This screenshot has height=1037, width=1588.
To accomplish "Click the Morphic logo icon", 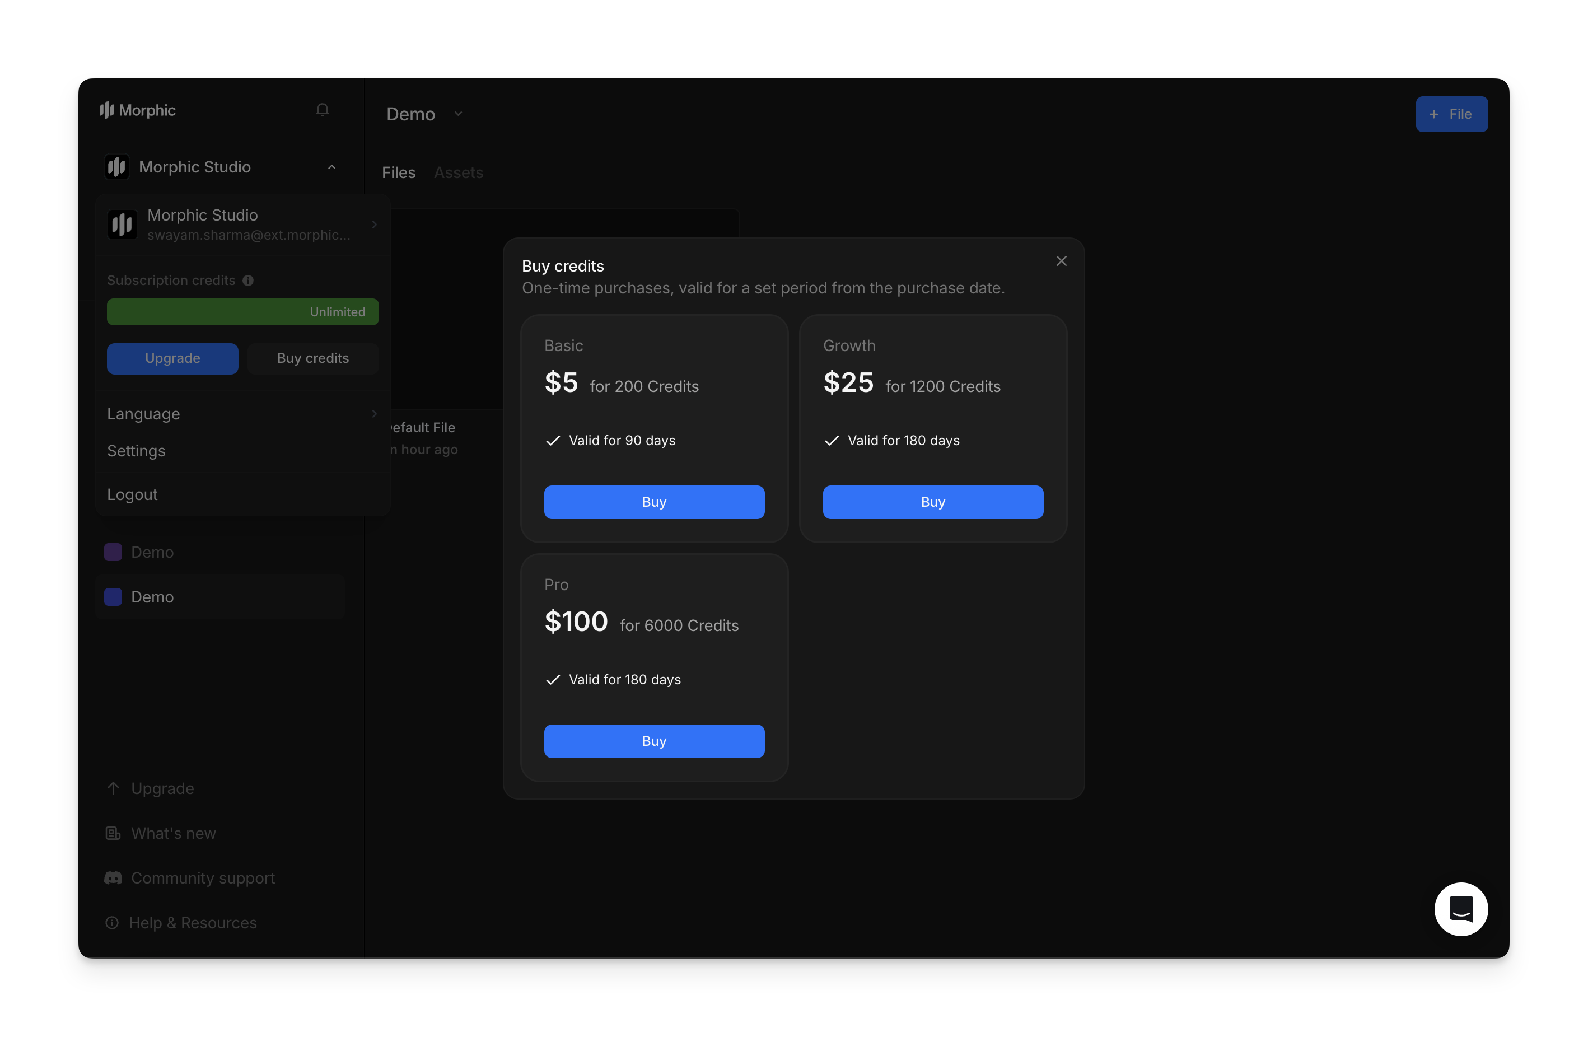I will (109, 109).
